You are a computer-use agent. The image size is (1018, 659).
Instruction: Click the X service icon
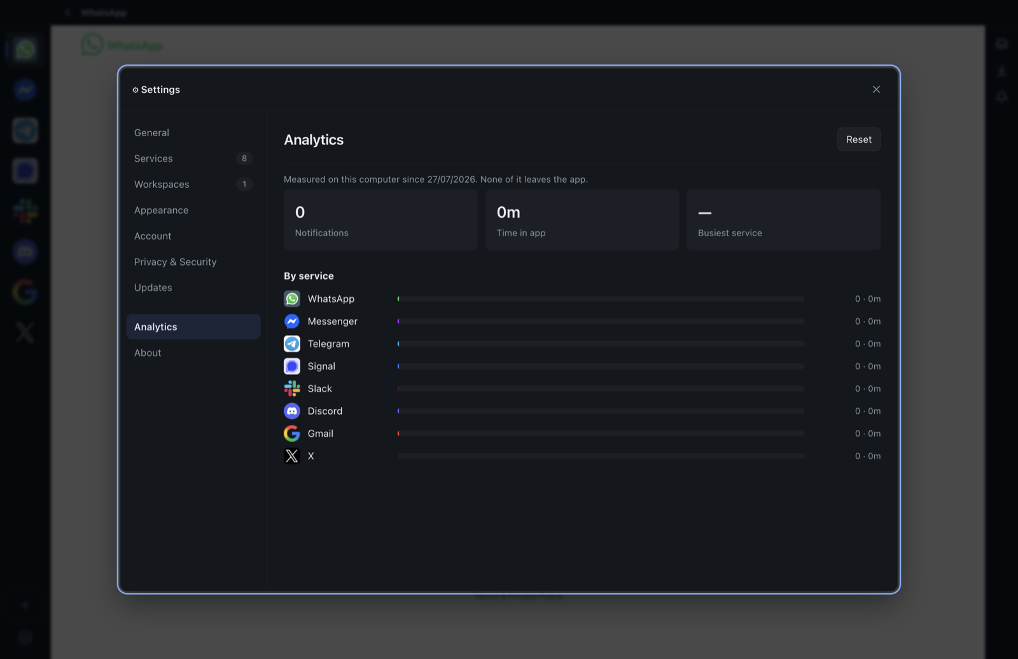[x=292, y=456]
